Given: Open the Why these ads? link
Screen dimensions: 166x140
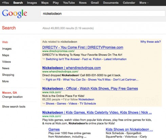Looking at the screenshot, I should click(150, 42).
